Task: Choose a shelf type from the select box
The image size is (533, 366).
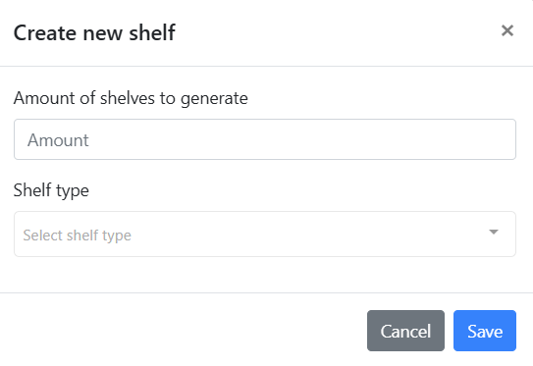Action: [x=265, y=235]
